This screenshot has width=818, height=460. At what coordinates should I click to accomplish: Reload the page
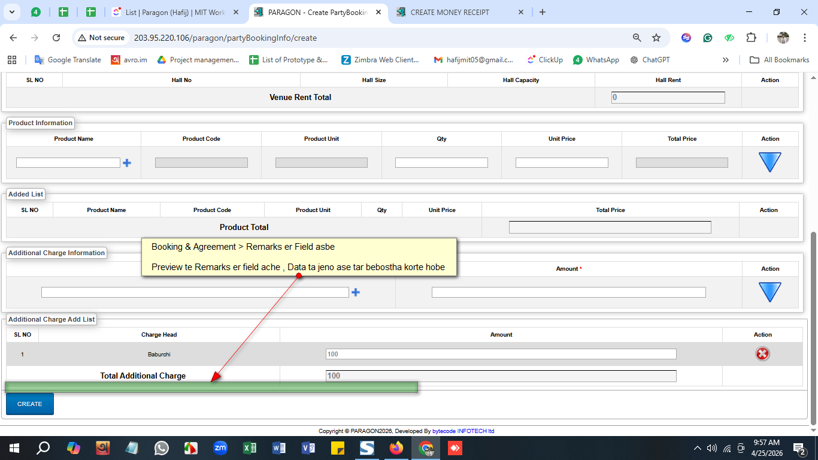56,38
